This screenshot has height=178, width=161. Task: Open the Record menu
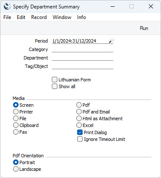click(x=39, y=17)
